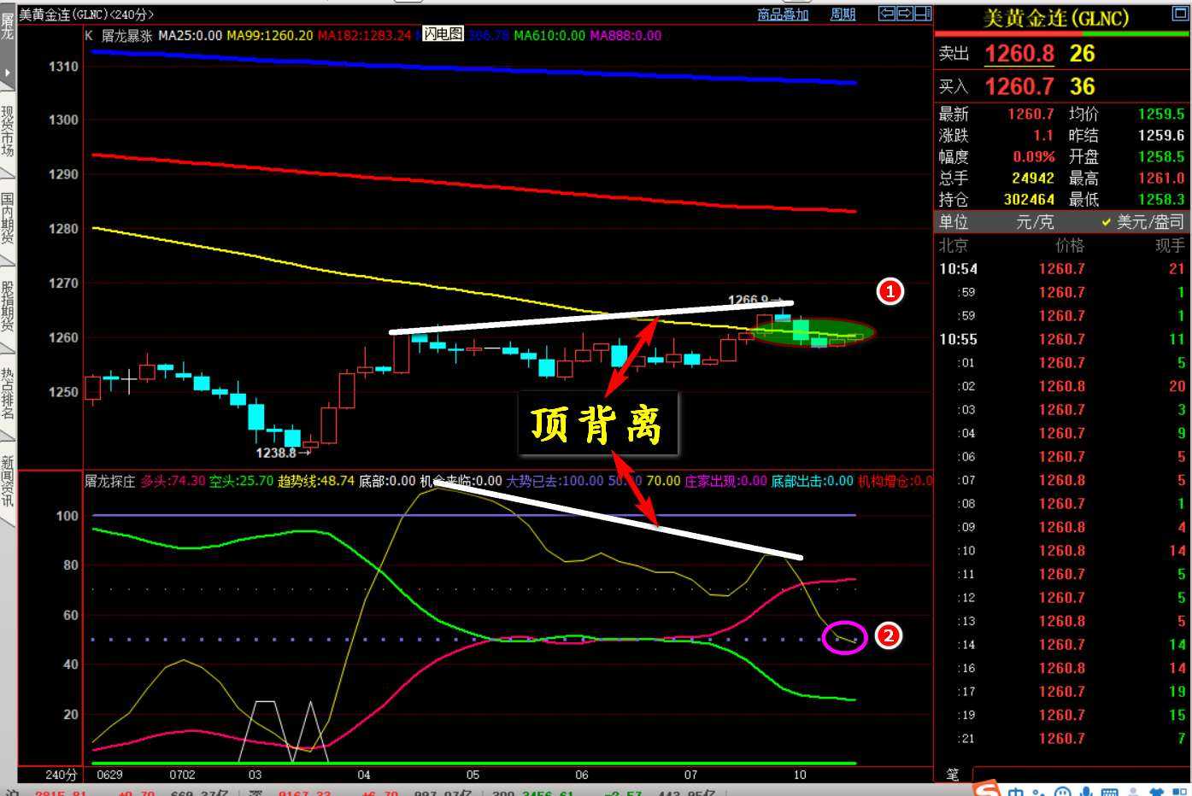The image size is (1192, 796).
Task: Select the 笔 tab below tick list
Action: (953, 775)
